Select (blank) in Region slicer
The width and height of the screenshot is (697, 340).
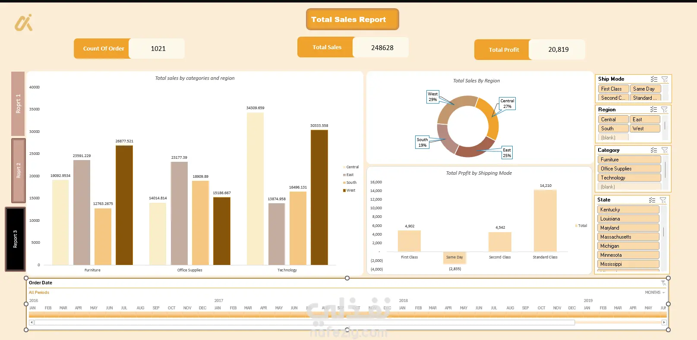pyautogui.click(x=613, y=138)
